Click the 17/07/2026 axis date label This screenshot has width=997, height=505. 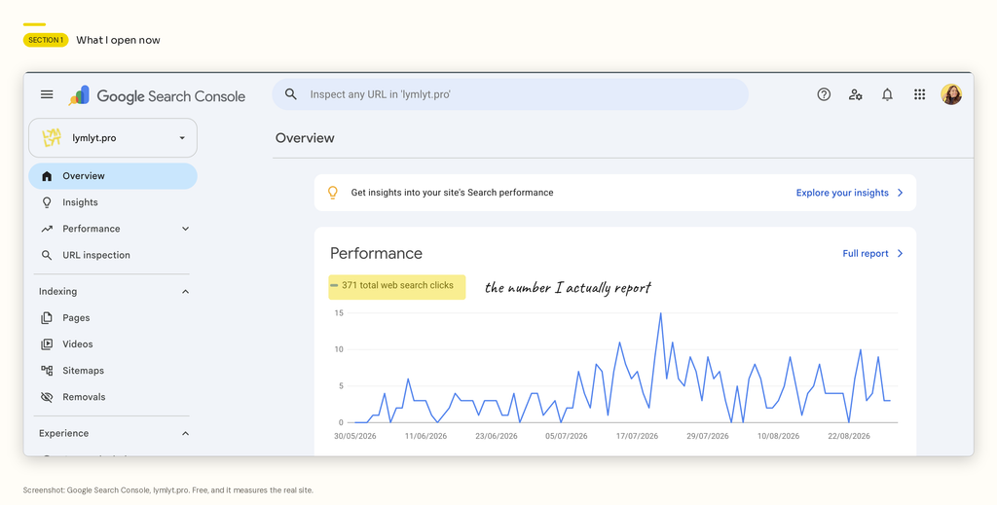[x=637, y=436]
